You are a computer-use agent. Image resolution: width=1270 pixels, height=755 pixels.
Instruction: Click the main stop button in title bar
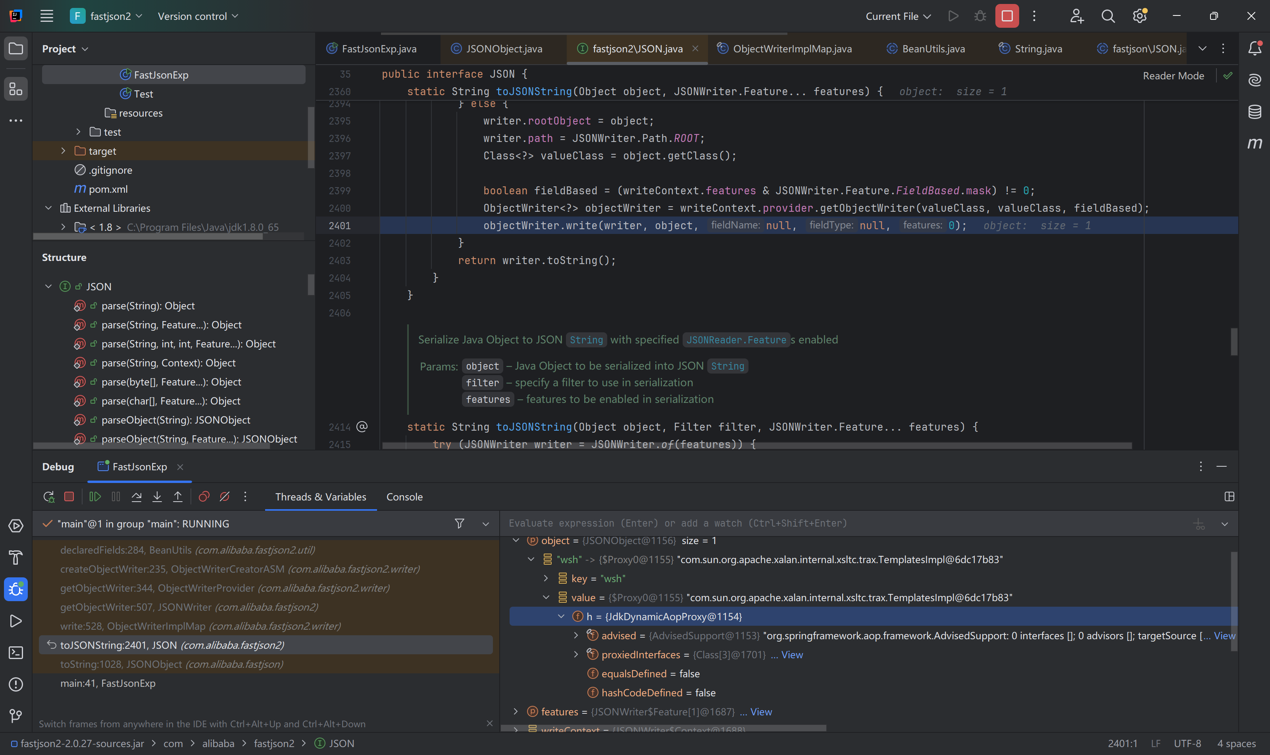(1007, 16)
